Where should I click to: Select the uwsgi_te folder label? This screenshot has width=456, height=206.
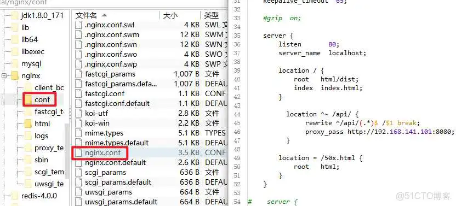[x=49, y=184]
